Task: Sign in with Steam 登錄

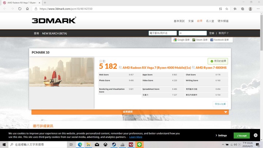Action: coord(200,40)
